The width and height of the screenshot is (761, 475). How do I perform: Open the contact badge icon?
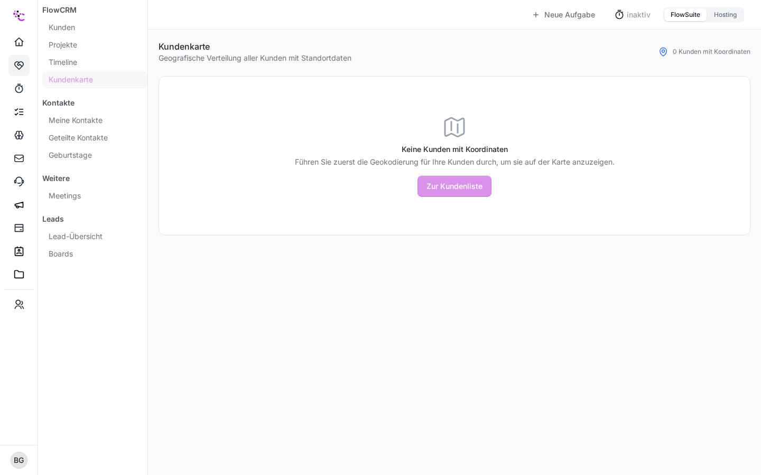pos(19,251)
